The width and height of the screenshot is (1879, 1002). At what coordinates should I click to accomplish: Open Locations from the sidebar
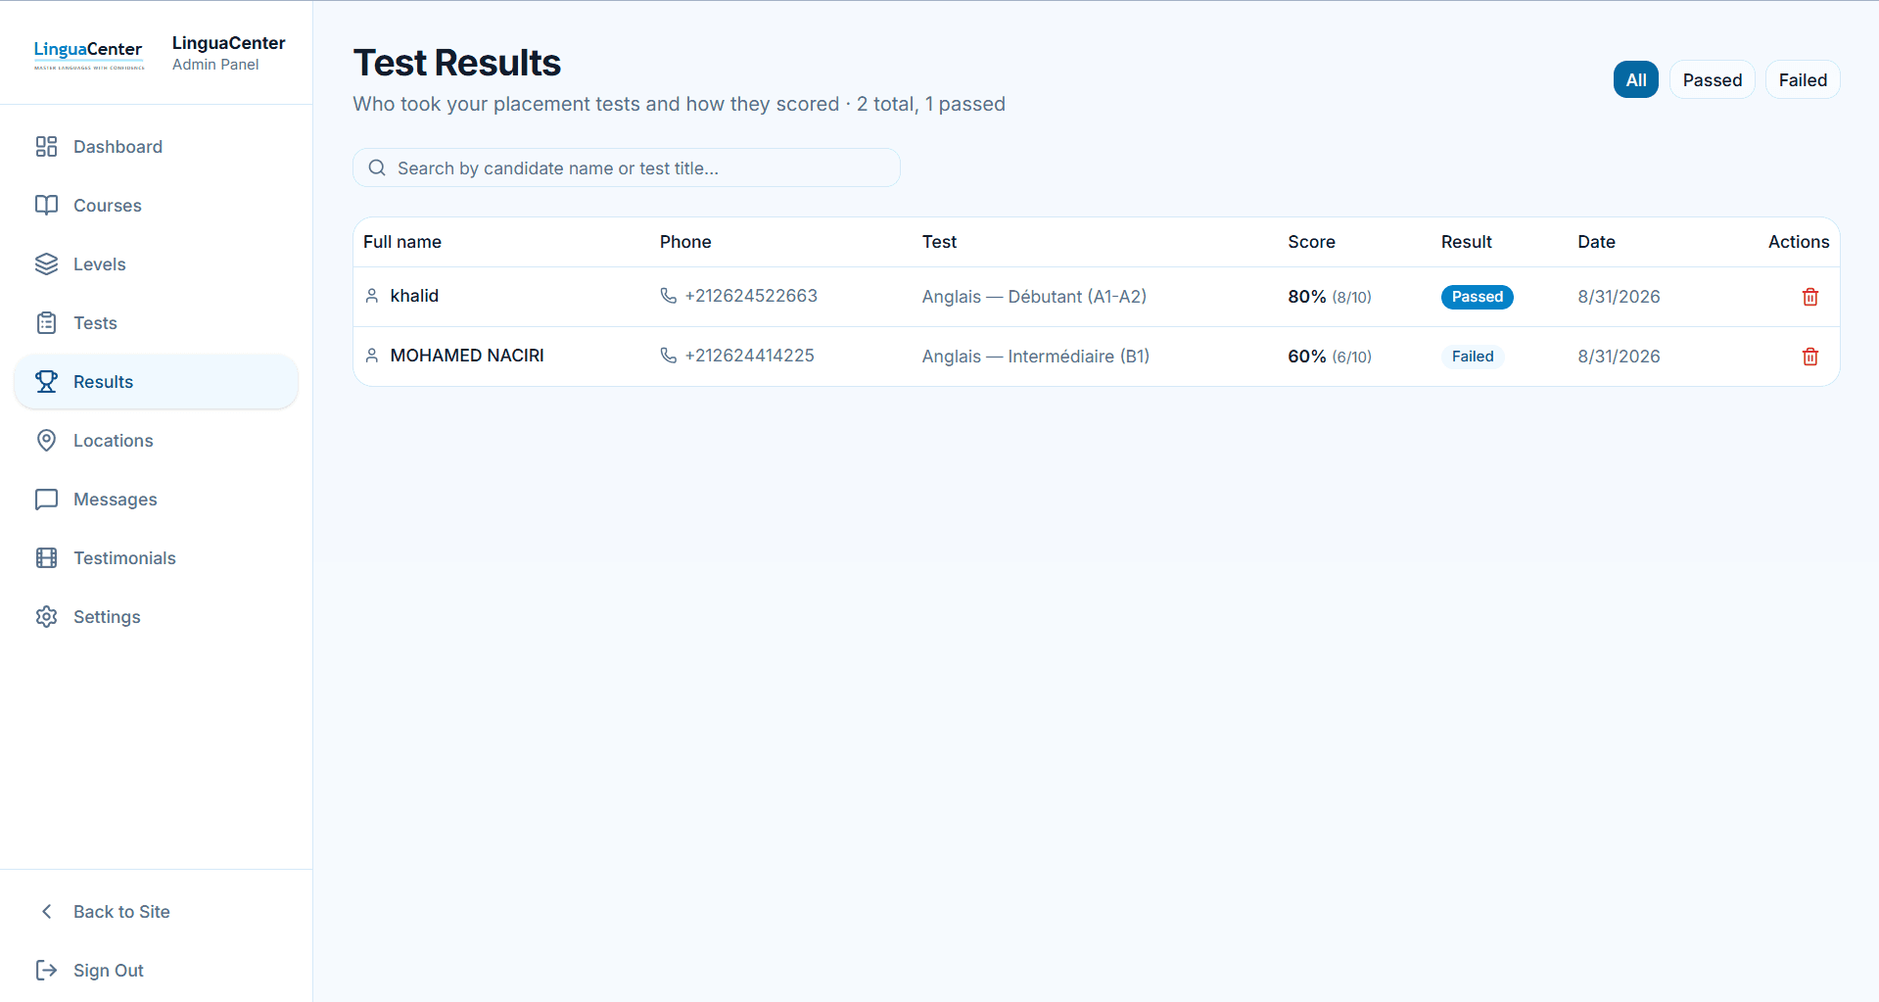tap(157, 441)
